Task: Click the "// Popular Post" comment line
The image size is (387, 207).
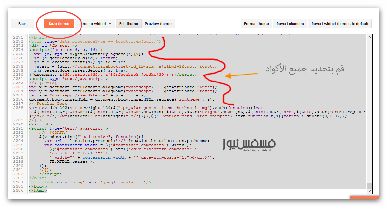Action: pyautogui.click(x=48, y=103)
